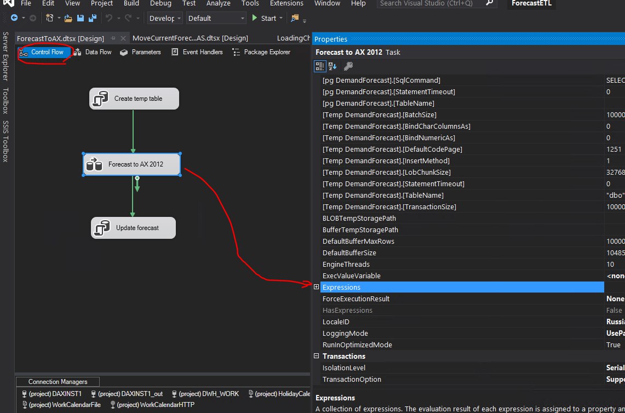Click the Search Visual Studio input box
The width and height of the screenshot is (625, 413).
pos(431,3)
